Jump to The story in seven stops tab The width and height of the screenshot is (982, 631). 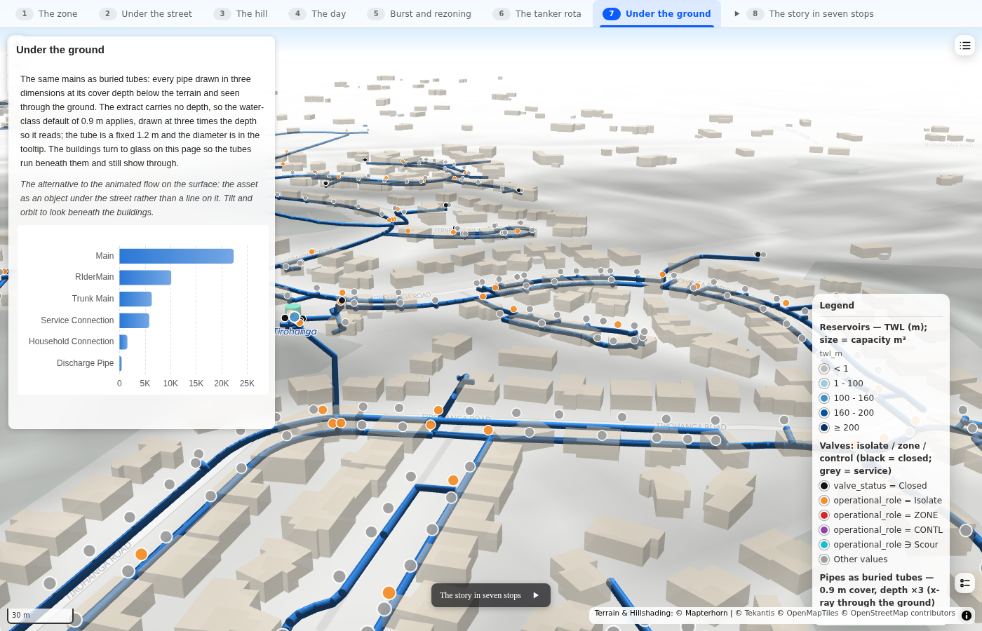[810, 13]
